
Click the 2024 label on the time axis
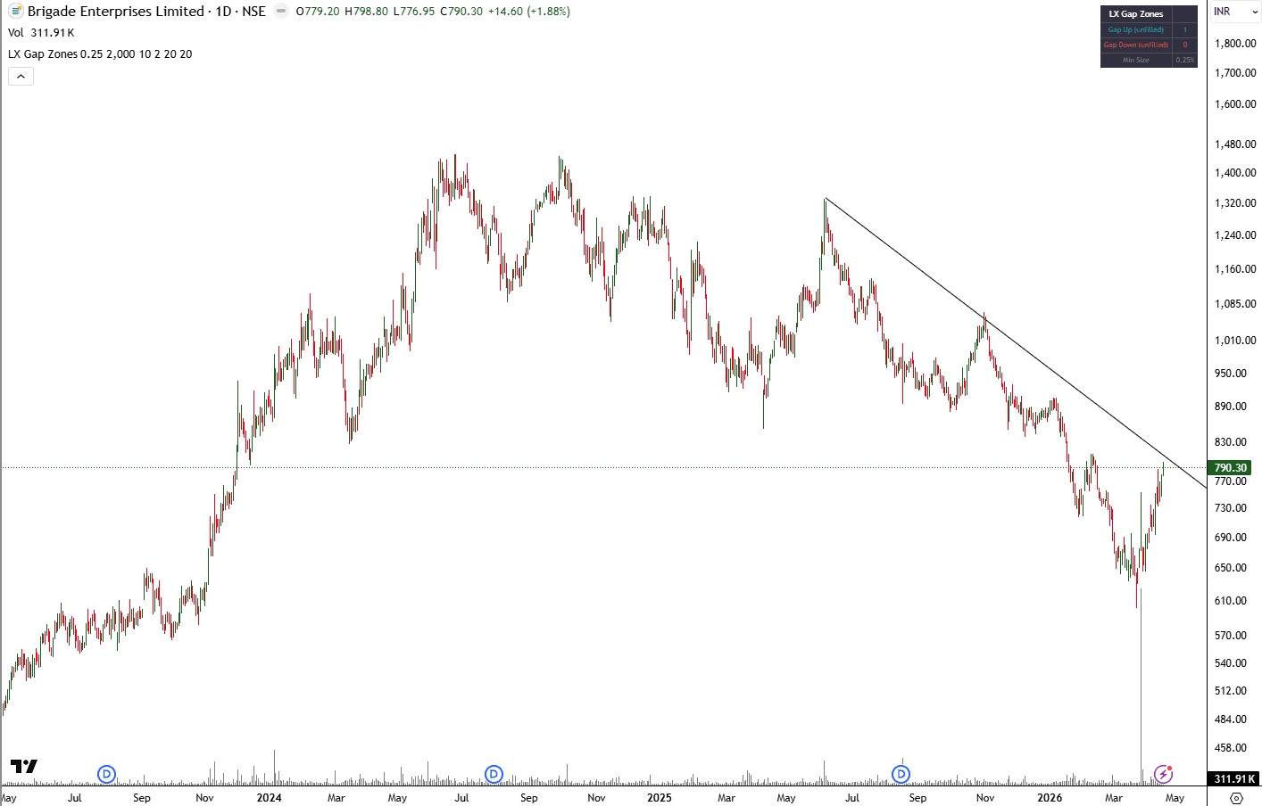269,798
